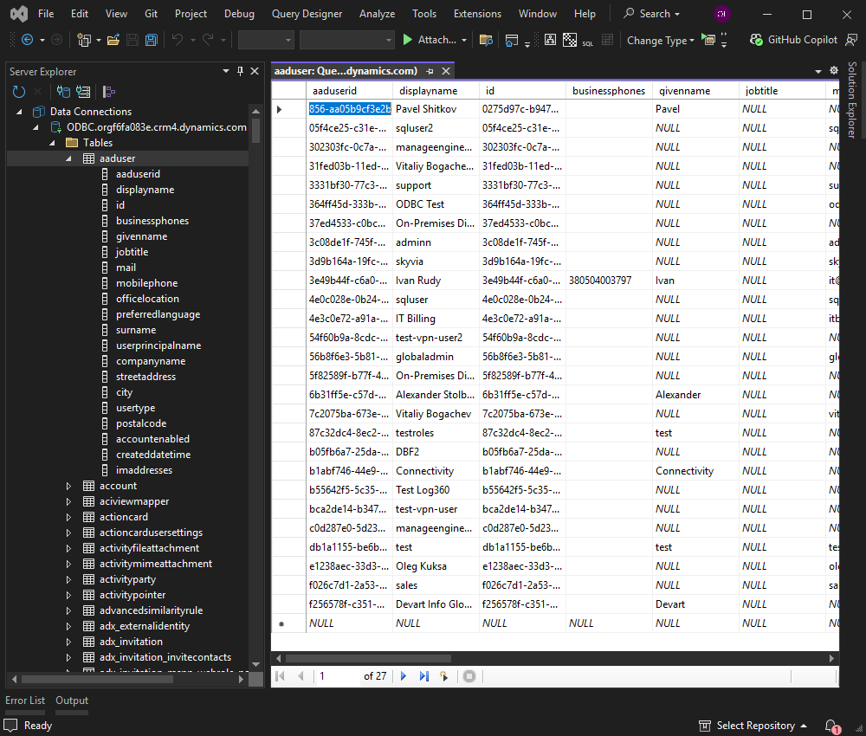Viewport: 866px width, 736px height.
Task: Toggle the Show Diagram Pane button
Action: [550, 40]
